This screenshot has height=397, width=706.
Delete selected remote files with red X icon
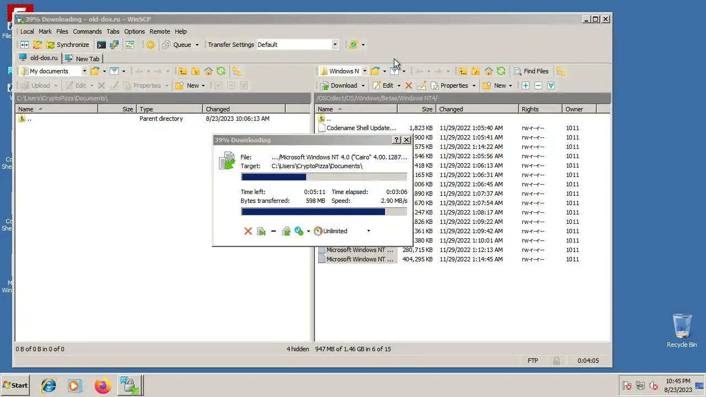(x=409, y=85)
